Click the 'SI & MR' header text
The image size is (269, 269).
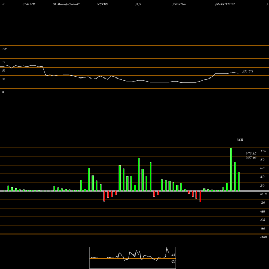pyautogui.click(x=29, y=4)
